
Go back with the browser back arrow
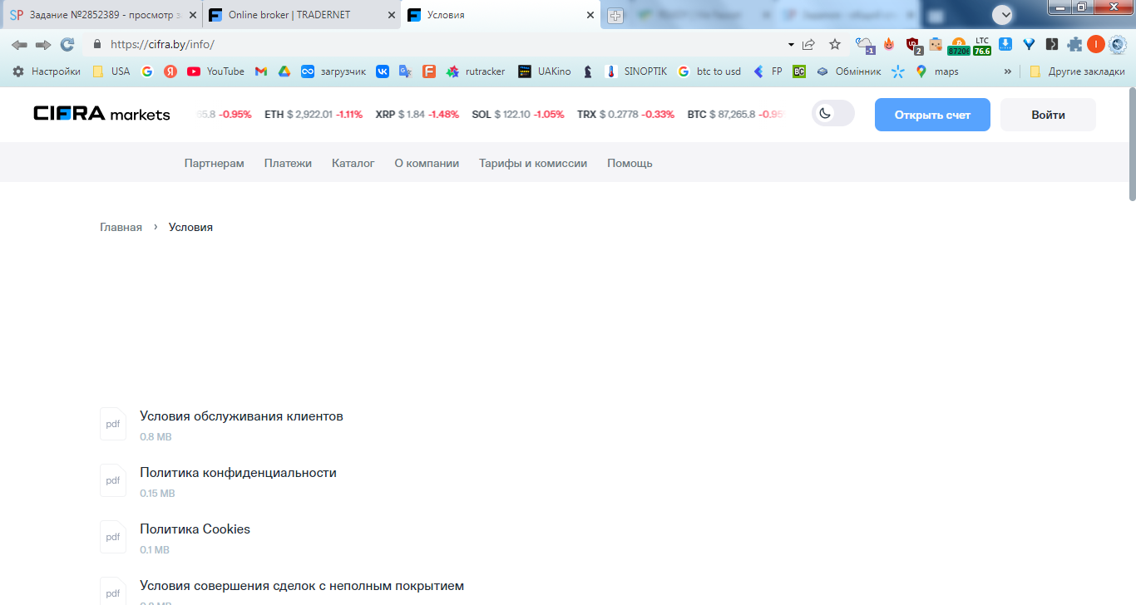coord(19,44)
